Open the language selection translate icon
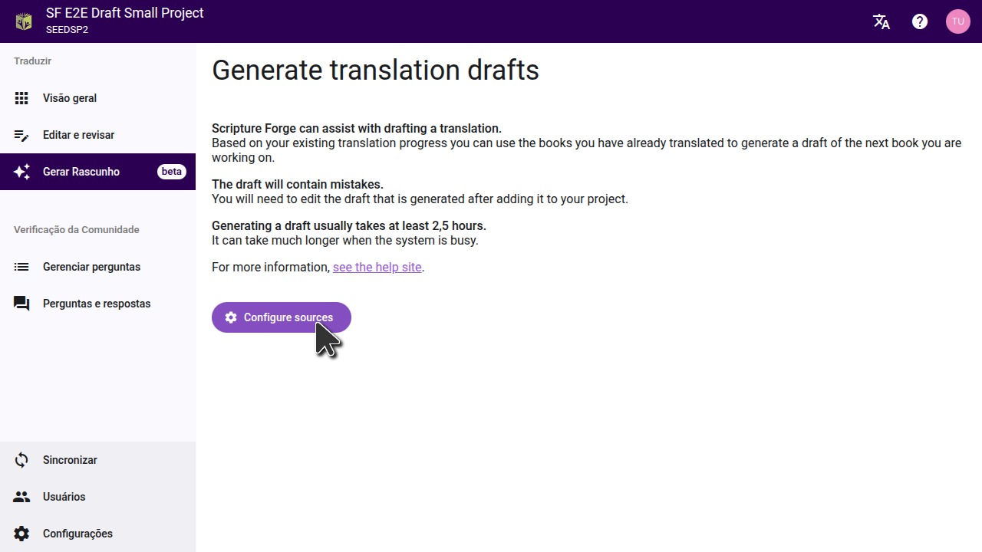 pos(881,21)
